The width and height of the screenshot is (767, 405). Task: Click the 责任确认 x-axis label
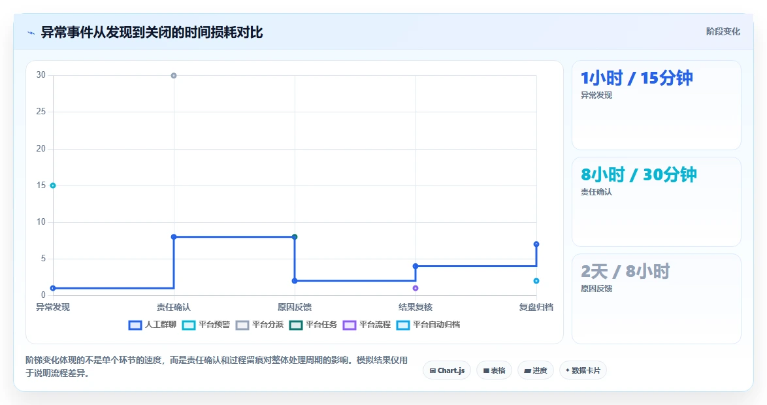[x=174, y=307]
